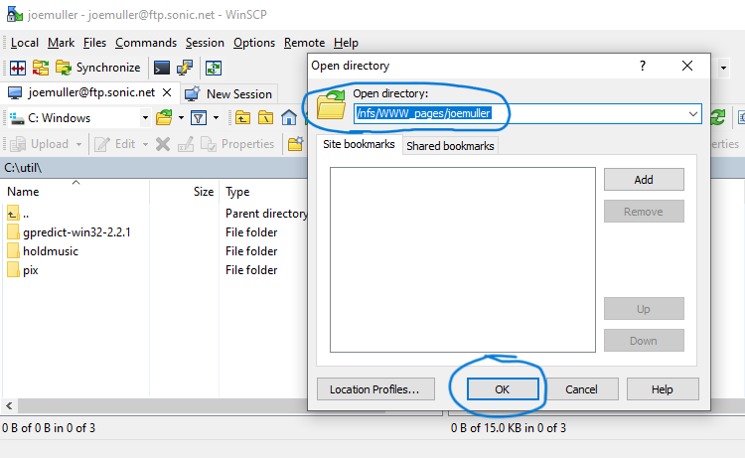The height and width of the screenshot is (458, 745).
Task: Open the Remote menu
Action: [305, 43]
